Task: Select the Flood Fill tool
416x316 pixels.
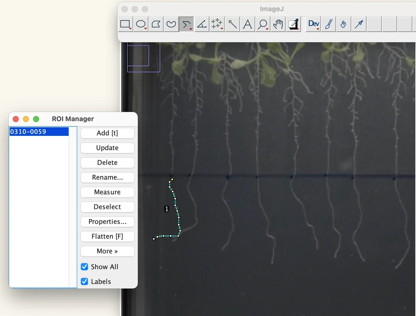Action: coord(344,24)
